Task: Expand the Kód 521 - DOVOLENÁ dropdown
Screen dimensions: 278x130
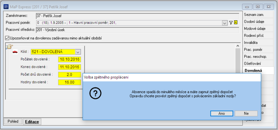Action: pyautogui.click(x=78, y=52)
